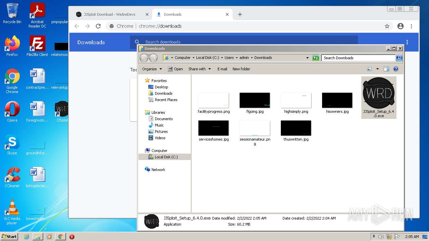Click taskbar volume speaker icon

tap(381, 237)
